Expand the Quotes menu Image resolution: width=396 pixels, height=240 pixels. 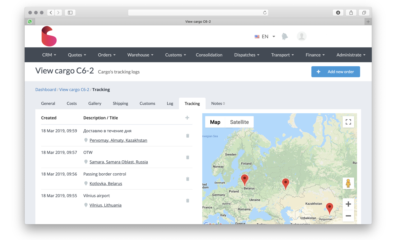pos(77,55)
